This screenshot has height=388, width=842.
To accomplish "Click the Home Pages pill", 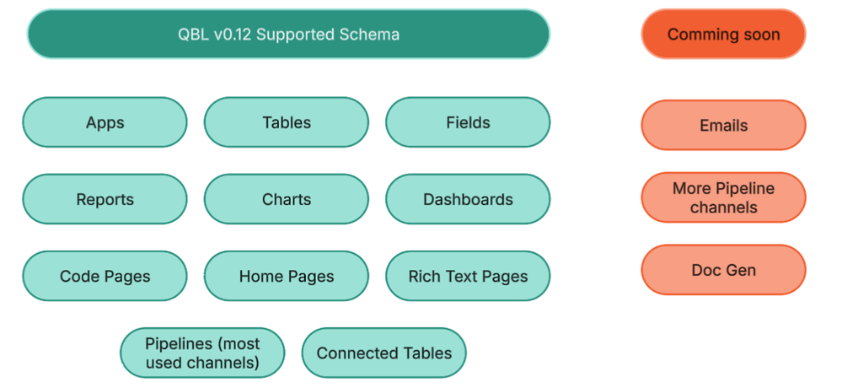I will [287, 277].
